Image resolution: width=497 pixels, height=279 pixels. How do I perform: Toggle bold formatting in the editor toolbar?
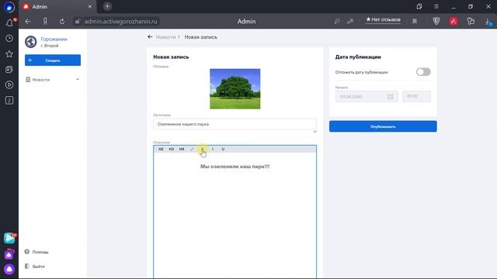[x=202, y=149]
